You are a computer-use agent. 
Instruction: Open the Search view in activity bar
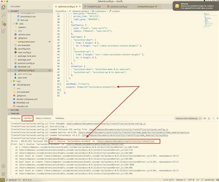tap(3, 15)
